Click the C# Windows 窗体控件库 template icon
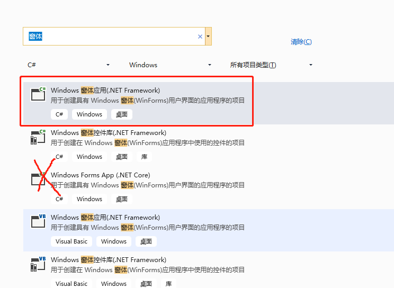394x288 pixels. click(38, 137)
